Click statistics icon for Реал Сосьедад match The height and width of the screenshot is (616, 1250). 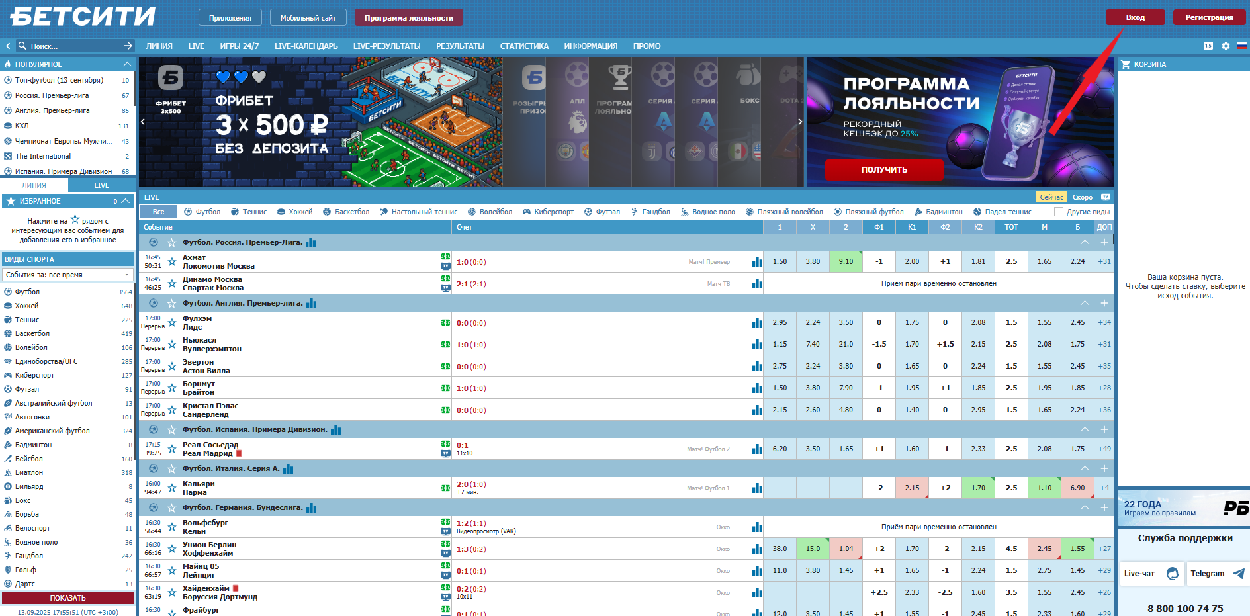coord(757,449)
